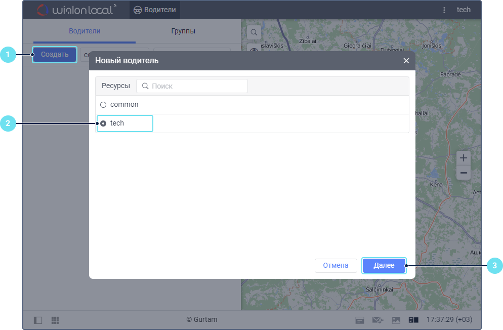Click the map zoom in plus button
Viewport: 503px width, 330px height.
(464, 157)
